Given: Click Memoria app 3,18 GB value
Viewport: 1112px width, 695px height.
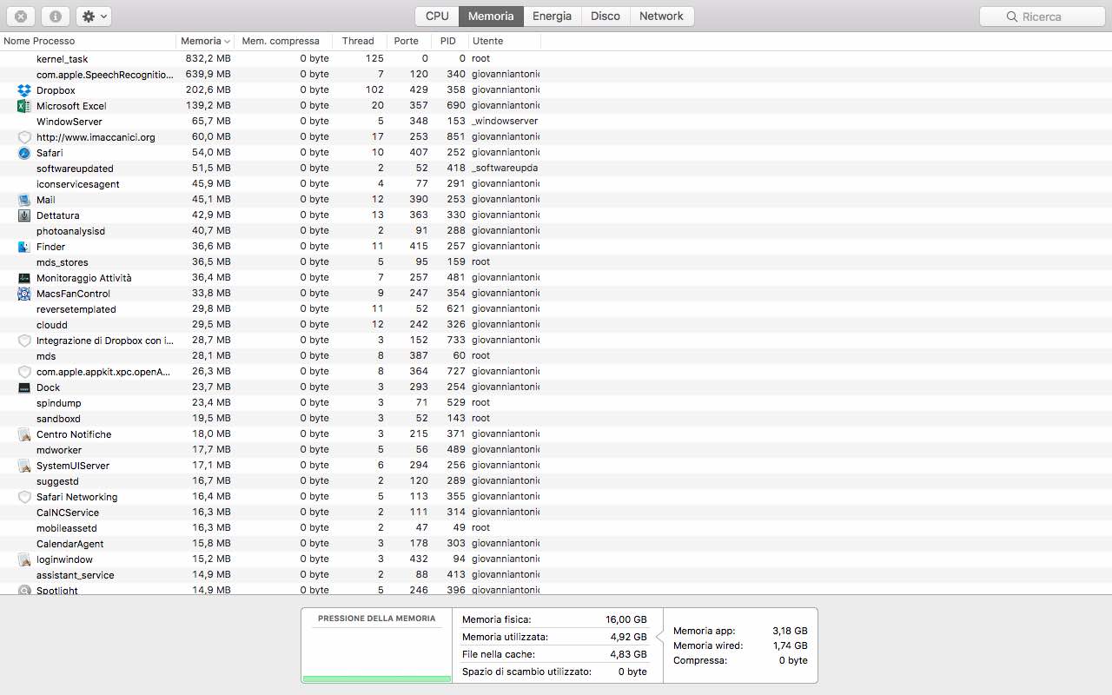Looking at the screenshot, I should [x=790, y=631].
